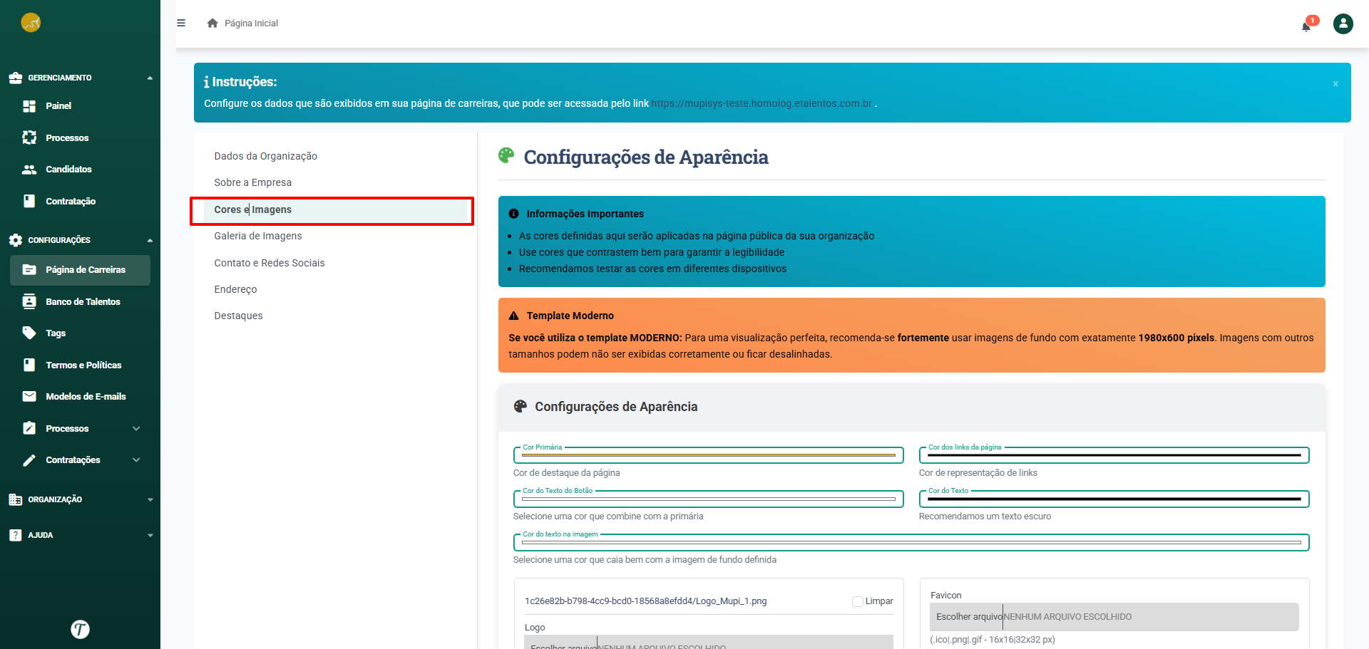Choose a file for the Favicon
This screenshot has width=1369, height=649.
(968, 617)
